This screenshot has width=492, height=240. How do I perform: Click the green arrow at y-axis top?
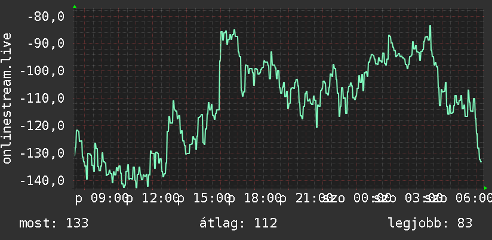tap(75, 7)
